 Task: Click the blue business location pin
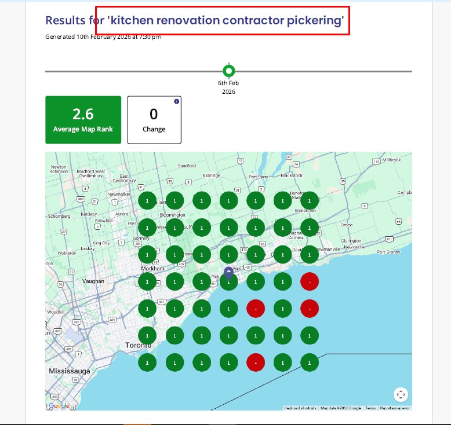pos(228,273)
